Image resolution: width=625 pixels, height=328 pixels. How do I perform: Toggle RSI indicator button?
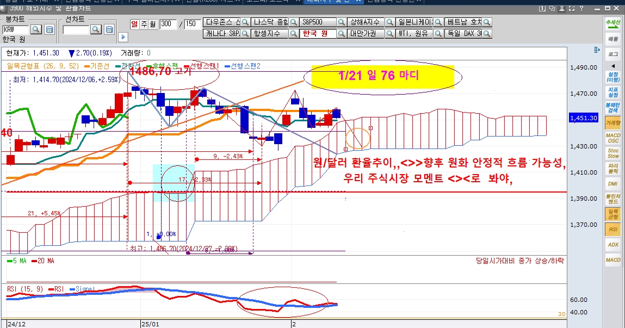613,229
